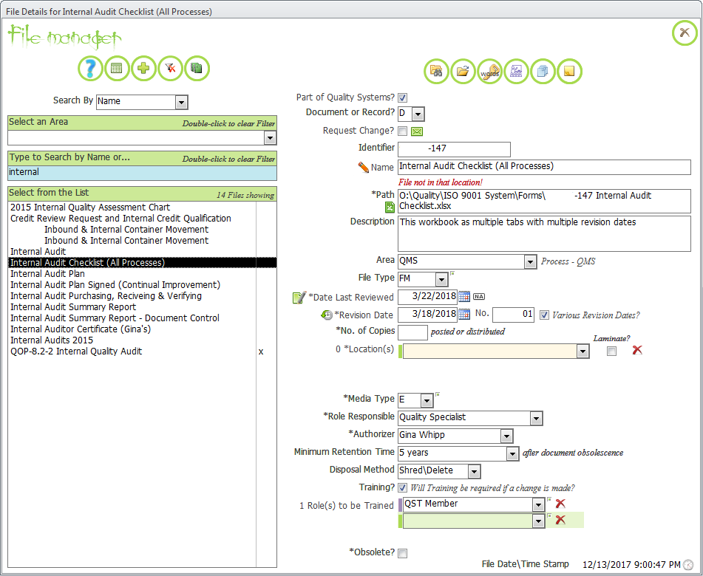703x576 pixels.
Task: Open the File Type dropdown
Action: pyautogui.click(x=441, y=280)
